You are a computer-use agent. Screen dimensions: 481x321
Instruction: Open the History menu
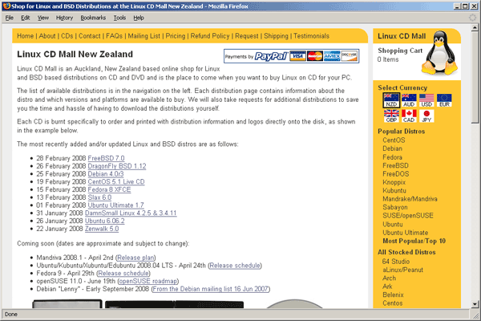[x=64, y=18]
